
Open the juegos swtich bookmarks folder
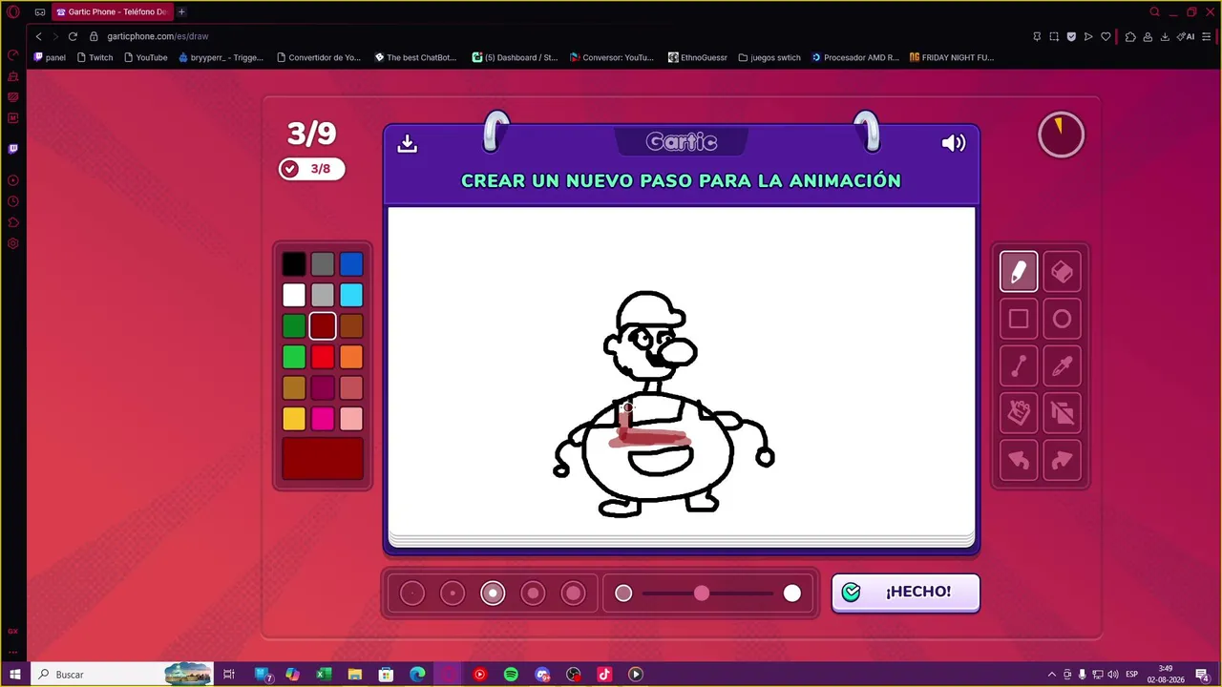pyautogui.click(x=769, y=57)
